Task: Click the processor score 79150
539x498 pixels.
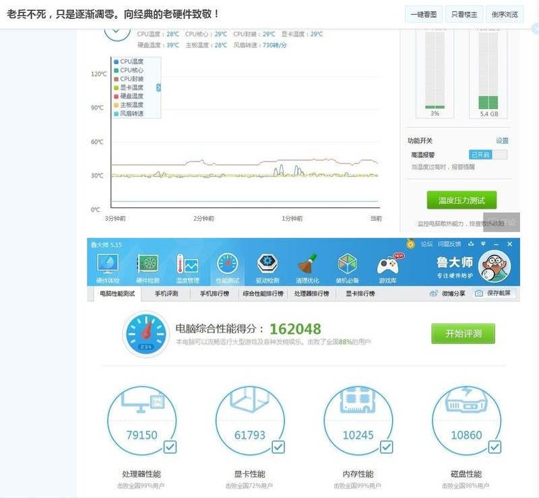Action: pyautogui.click(x=141, y=435)
